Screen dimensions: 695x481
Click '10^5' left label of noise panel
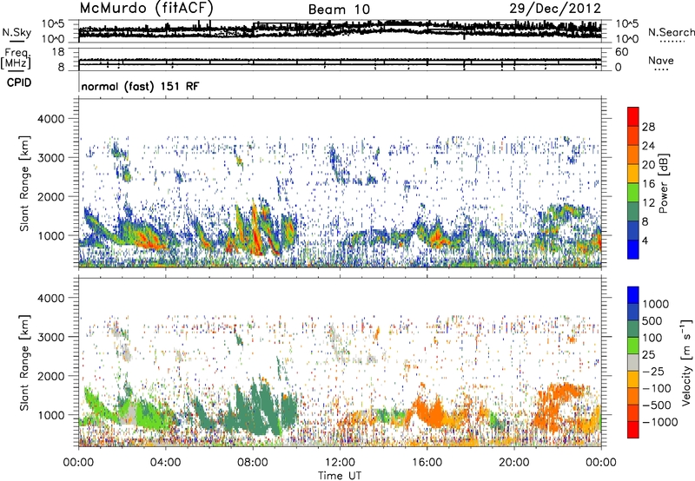(53, 24)
